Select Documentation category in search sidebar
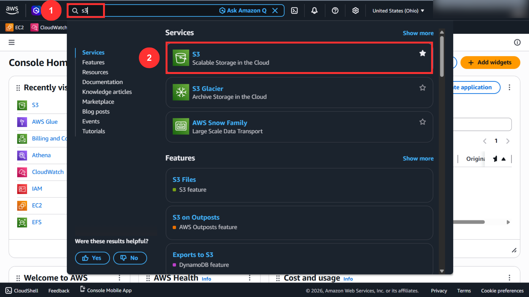Viewport: 529px width, 297px height. [x=102, y=82]
